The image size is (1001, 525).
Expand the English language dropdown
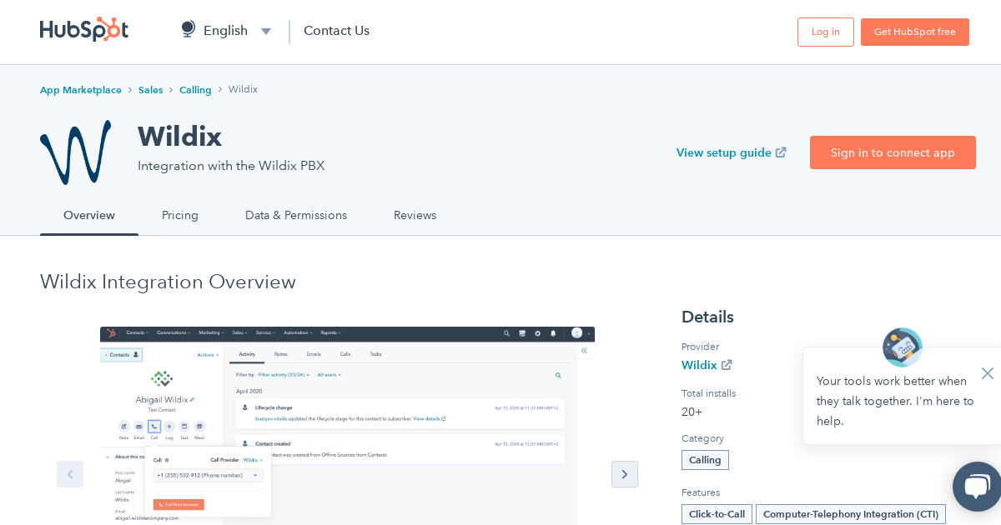click(266, 31)
